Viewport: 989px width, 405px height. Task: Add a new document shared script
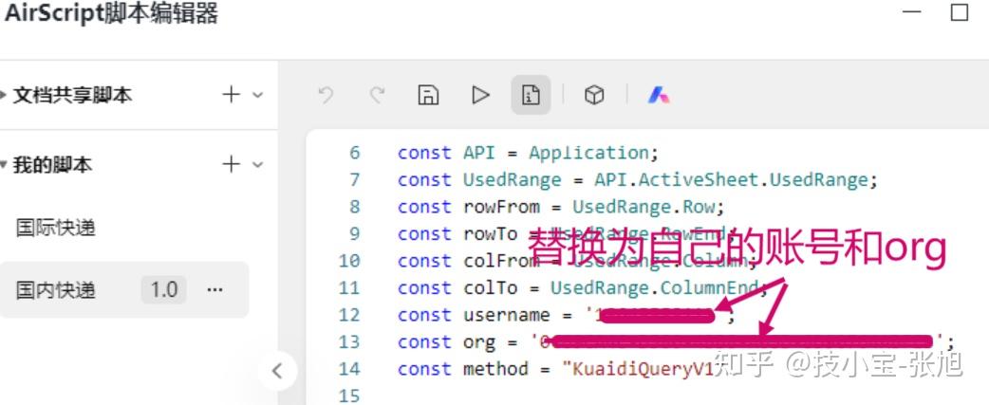(x=232, y=95)
